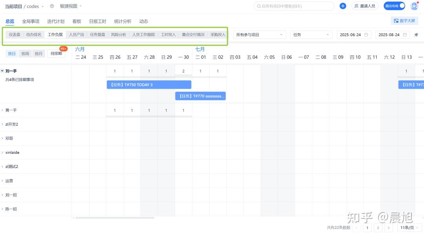Click the 邀请人员 button

coord(365,6)
